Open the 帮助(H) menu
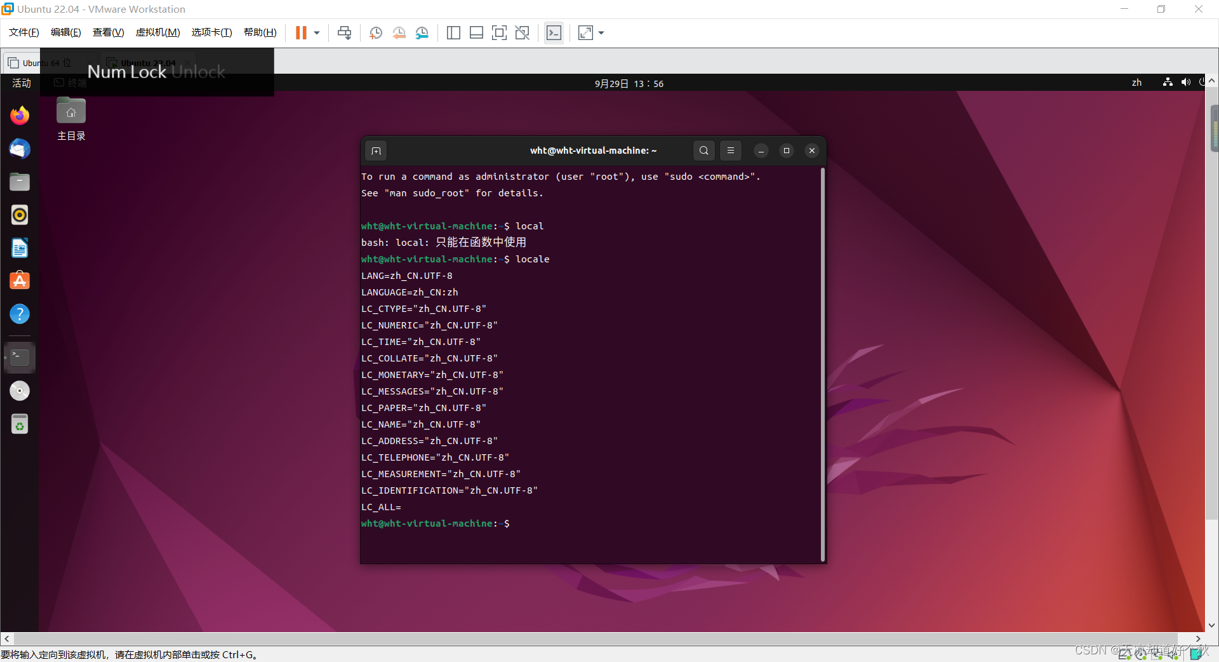The image size is (1219, 662). pyautogui.click(x=260, y=32)
